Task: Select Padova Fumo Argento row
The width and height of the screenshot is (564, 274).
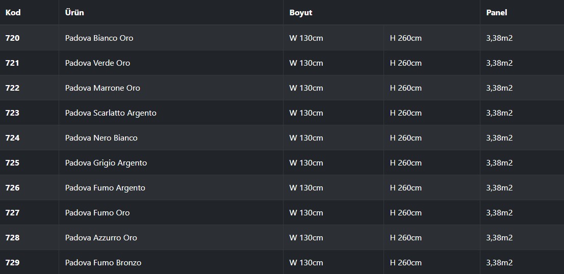Action: (x=282, y=187)
